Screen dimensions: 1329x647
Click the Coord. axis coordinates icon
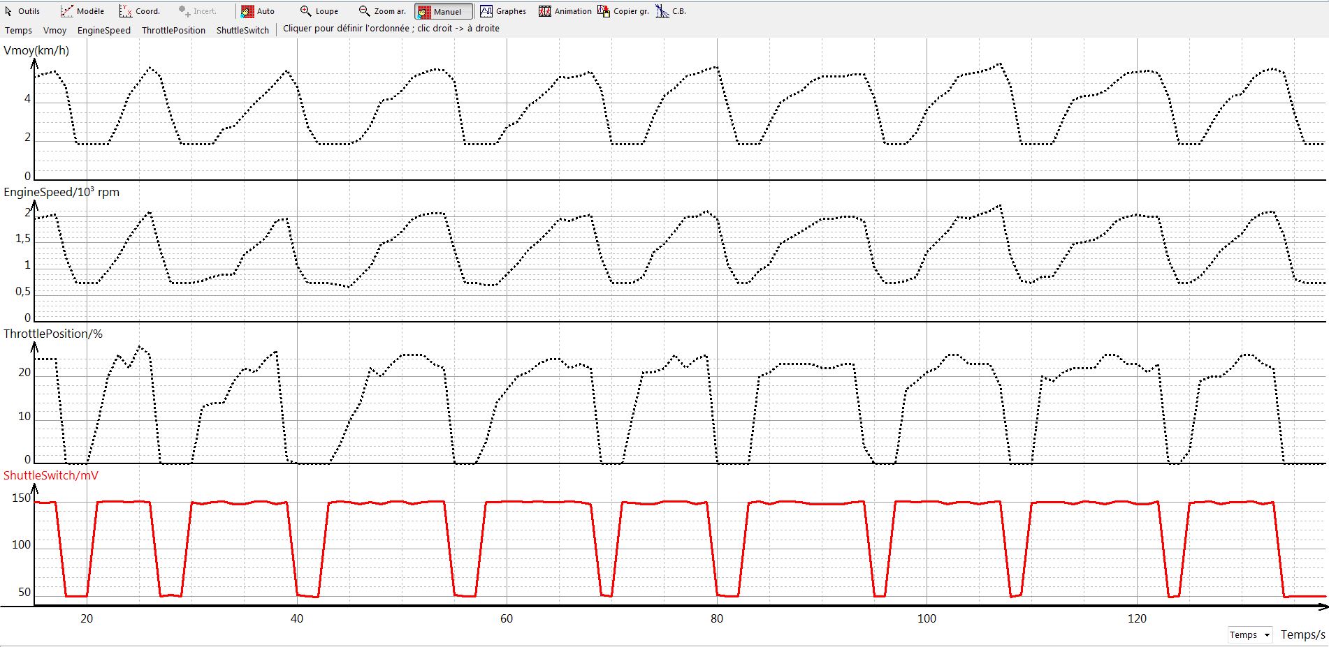pos(126,11)
